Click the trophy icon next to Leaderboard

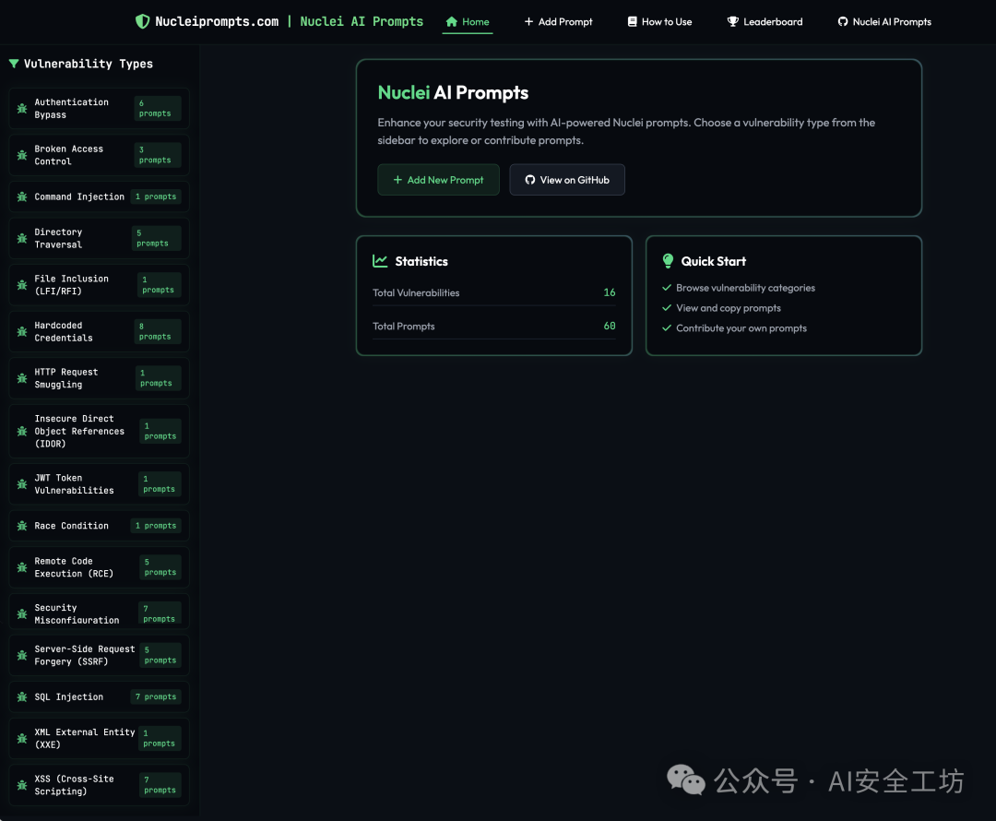tap(732, 21)
